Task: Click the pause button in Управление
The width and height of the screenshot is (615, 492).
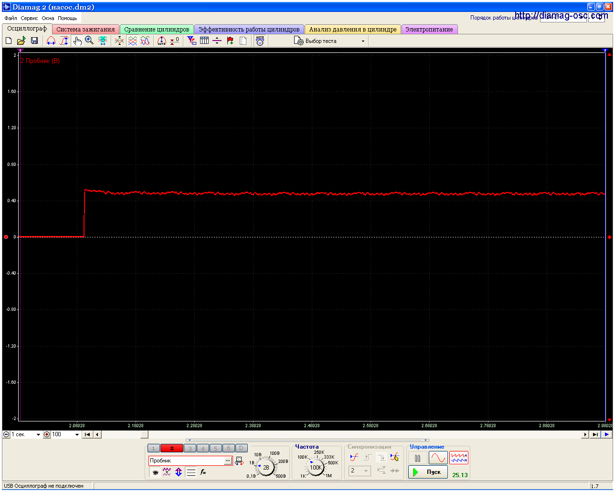Action: click(x=418, y=458)
